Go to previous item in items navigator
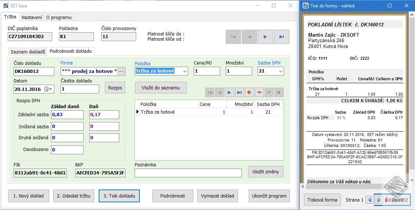The height and width of the screenshot is (210, 415). pos(219,92)
